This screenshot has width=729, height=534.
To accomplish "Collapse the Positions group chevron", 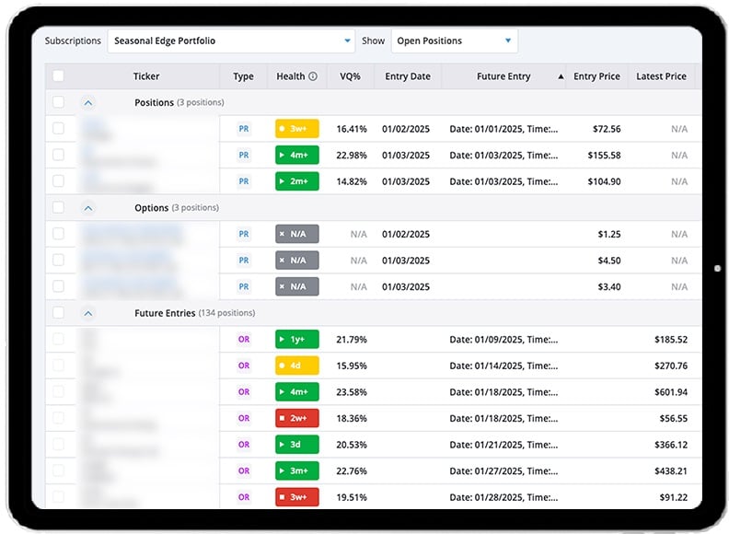I will [88, 102].
